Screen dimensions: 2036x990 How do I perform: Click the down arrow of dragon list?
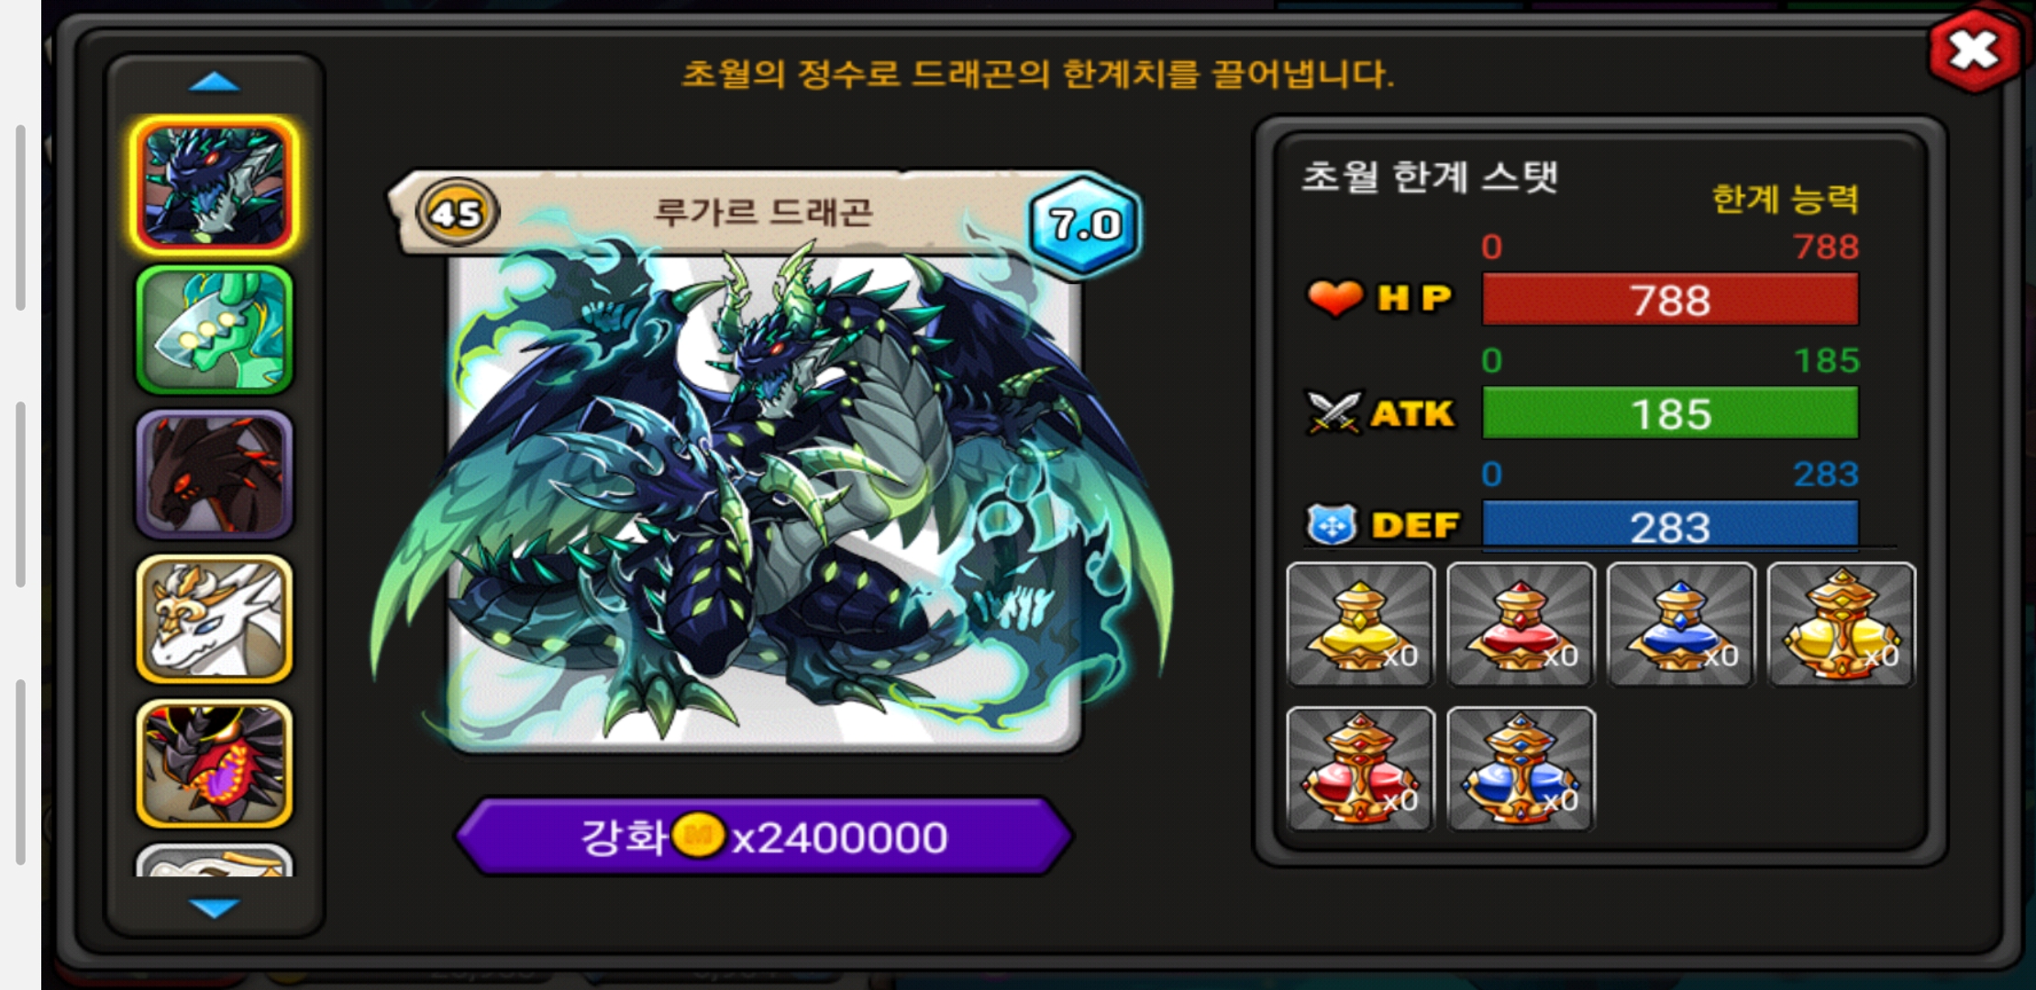tap(215, 907)
